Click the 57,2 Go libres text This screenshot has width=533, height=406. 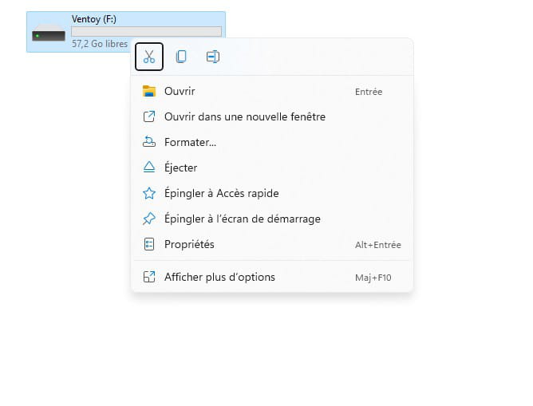coord(99,45)
